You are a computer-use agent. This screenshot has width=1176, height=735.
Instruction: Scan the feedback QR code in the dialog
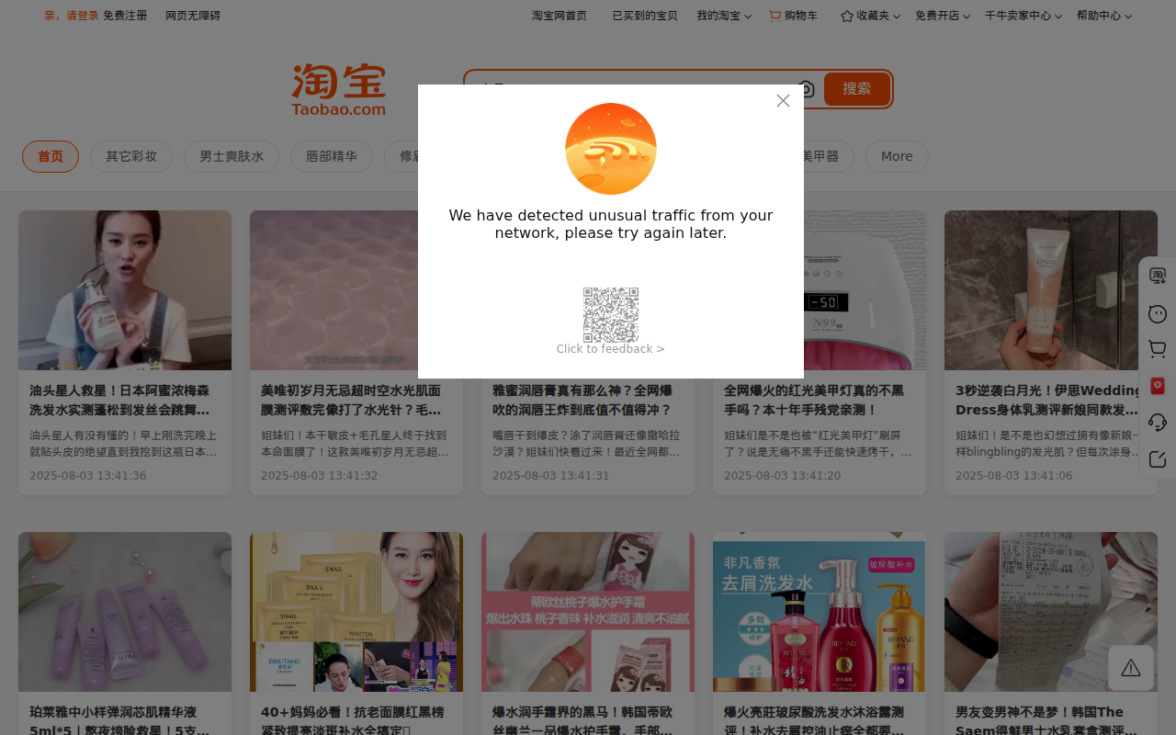click(x=611, y=313)
